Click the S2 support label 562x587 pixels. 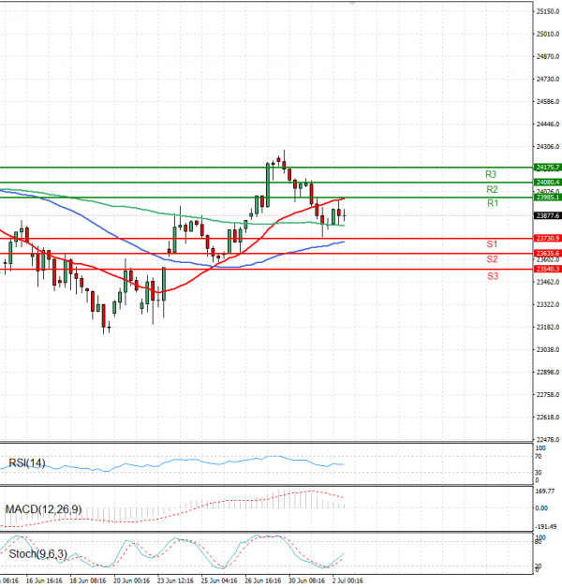point(492,259)
